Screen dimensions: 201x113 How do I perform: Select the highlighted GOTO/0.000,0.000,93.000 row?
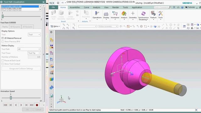tap(20, 6)
